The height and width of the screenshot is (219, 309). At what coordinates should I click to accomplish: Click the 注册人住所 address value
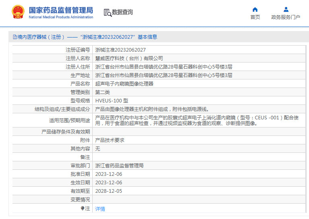(164, 67)
